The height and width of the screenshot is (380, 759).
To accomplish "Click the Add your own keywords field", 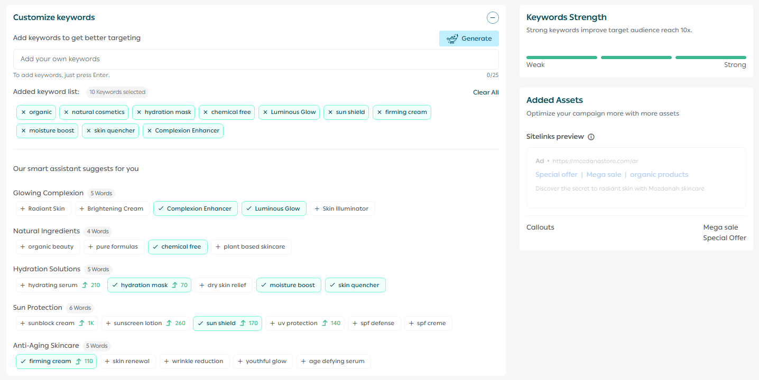I will (x=255, y=59).
